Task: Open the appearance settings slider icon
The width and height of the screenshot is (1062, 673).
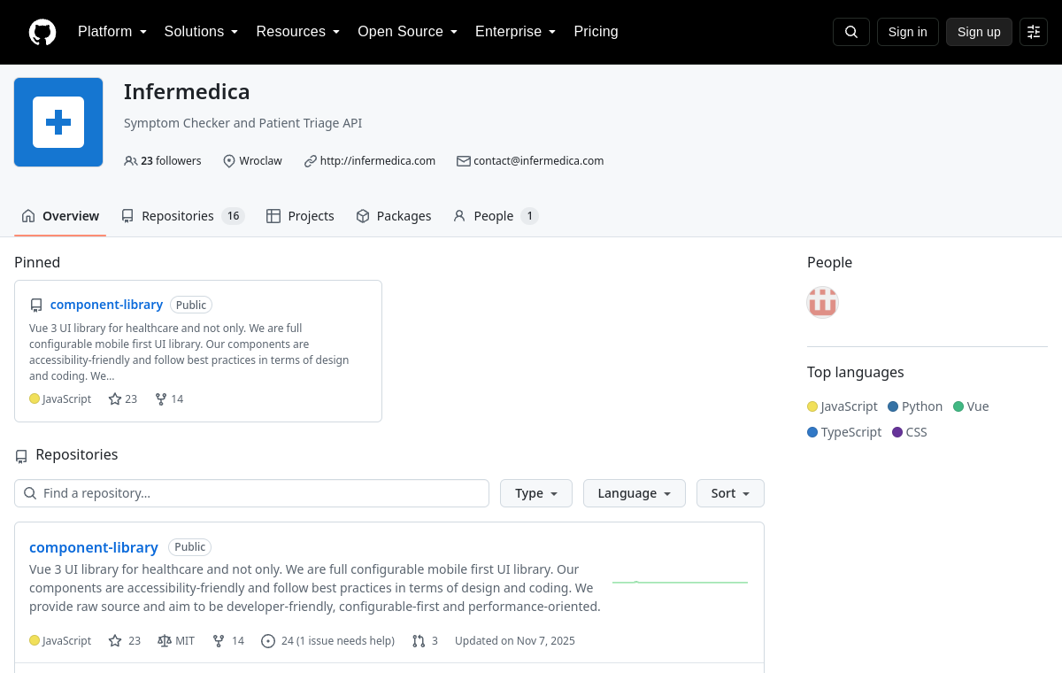Action: [1034, 32]
